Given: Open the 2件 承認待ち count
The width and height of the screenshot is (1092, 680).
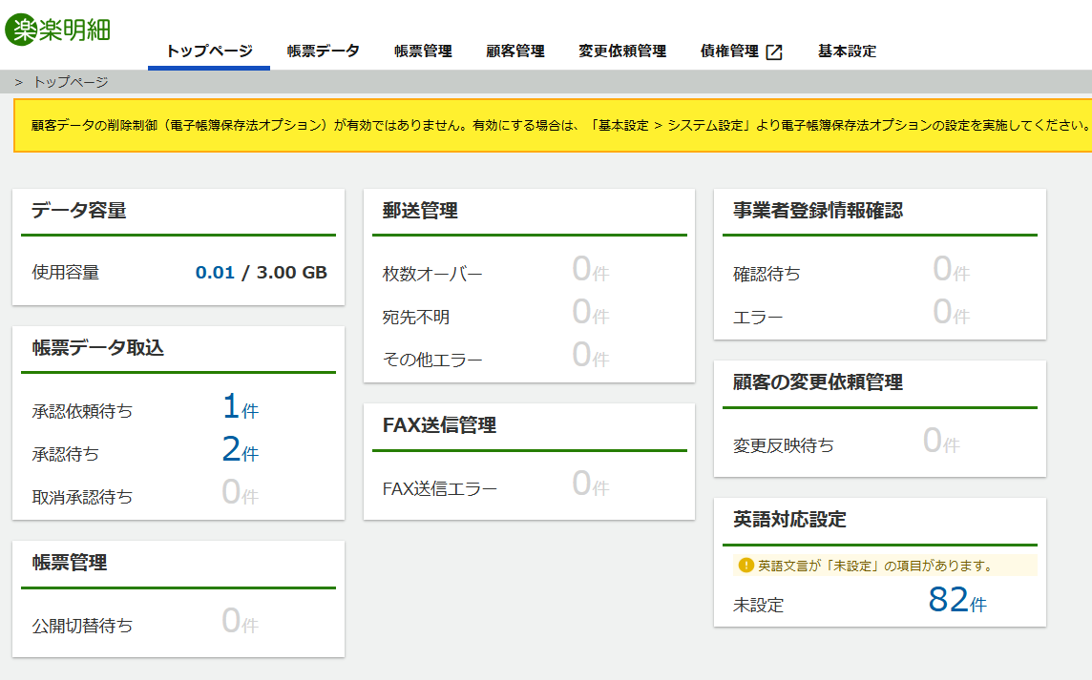Looking at the screenshot, I should click(240, 450).
